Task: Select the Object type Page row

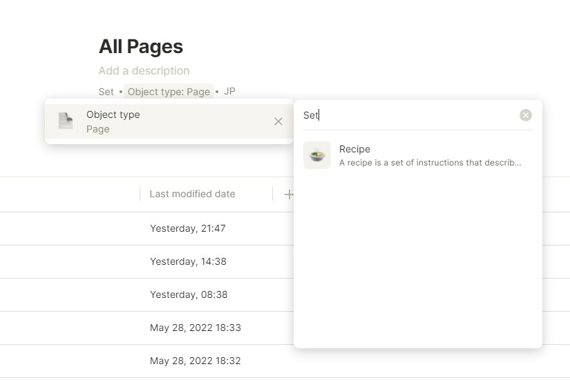Action: tap(166, 121)
